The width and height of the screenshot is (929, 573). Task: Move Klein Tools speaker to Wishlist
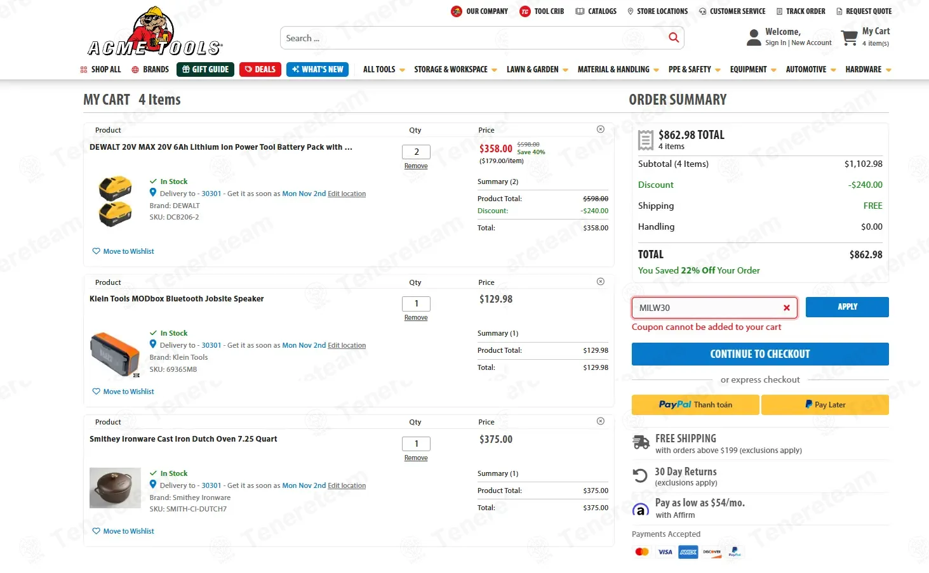(x=123, y=392)
